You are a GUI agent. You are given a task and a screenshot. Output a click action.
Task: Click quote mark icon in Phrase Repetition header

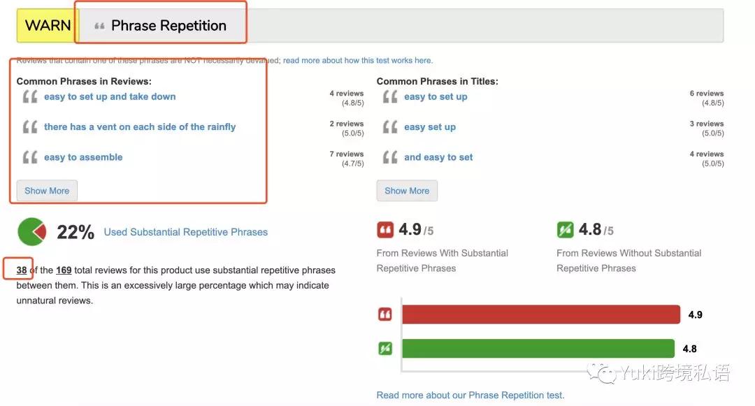point(100,26)
